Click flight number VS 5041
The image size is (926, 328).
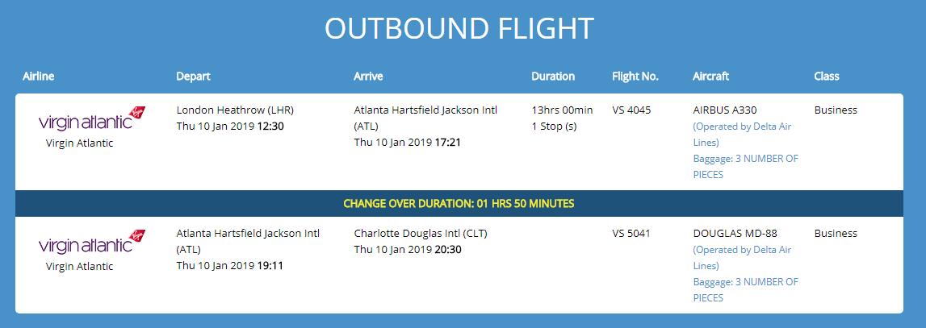pos(631,234)
